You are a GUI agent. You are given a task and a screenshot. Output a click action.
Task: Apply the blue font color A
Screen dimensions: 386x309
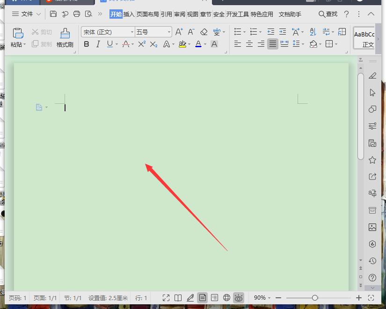[198, 44]
